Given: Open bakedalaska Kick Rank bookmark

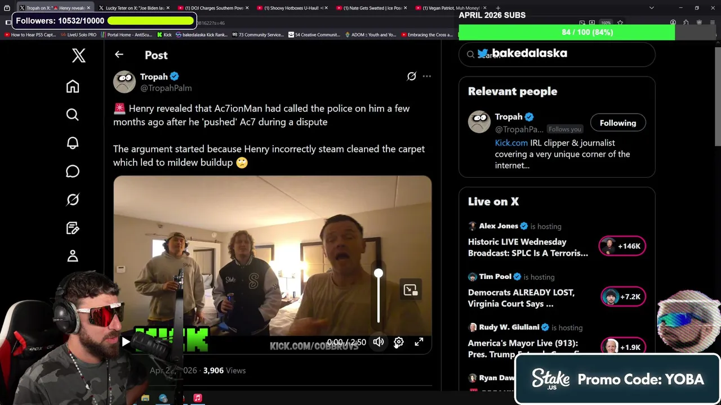Looking at the screenshot, I should tap(201, 35).
